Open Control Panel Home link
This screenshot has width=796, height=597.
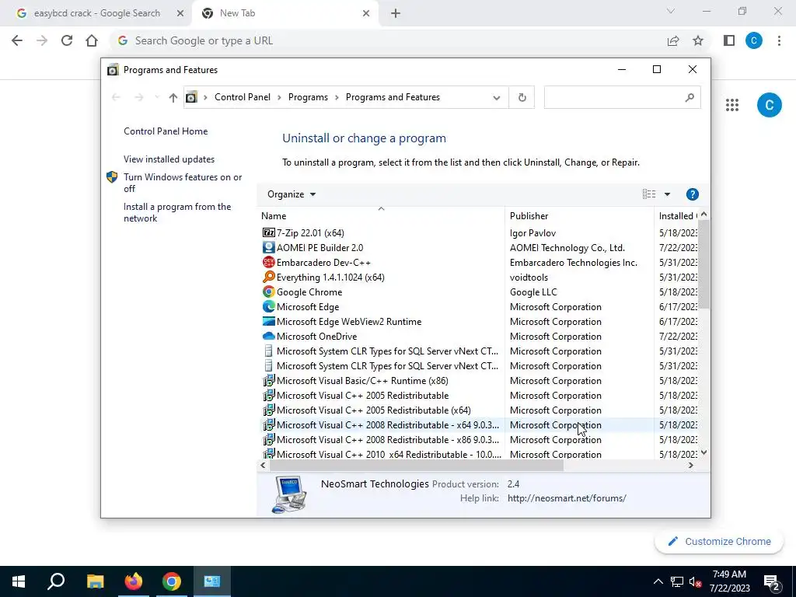[166, 131]
